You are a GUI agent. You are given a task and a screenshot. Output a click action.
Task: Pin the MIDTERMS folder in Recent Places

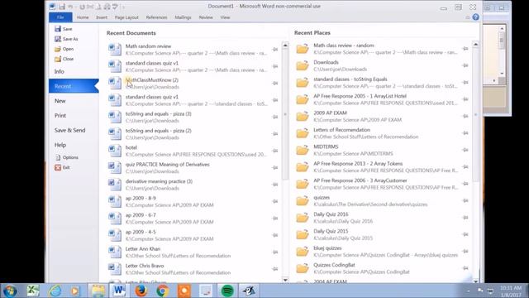(465, 150)
